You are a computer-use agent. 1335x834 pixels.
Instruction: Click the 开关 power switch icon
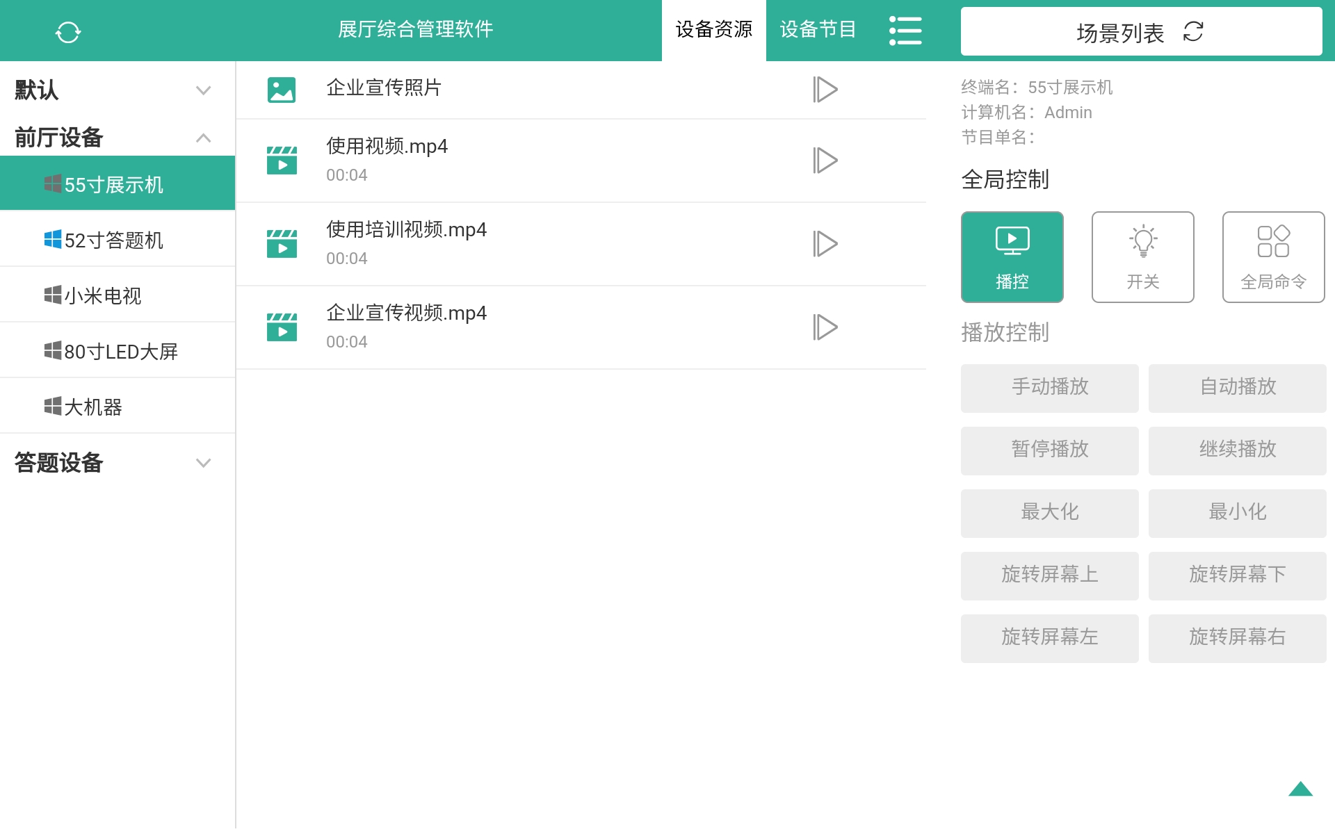[1142, 256]
